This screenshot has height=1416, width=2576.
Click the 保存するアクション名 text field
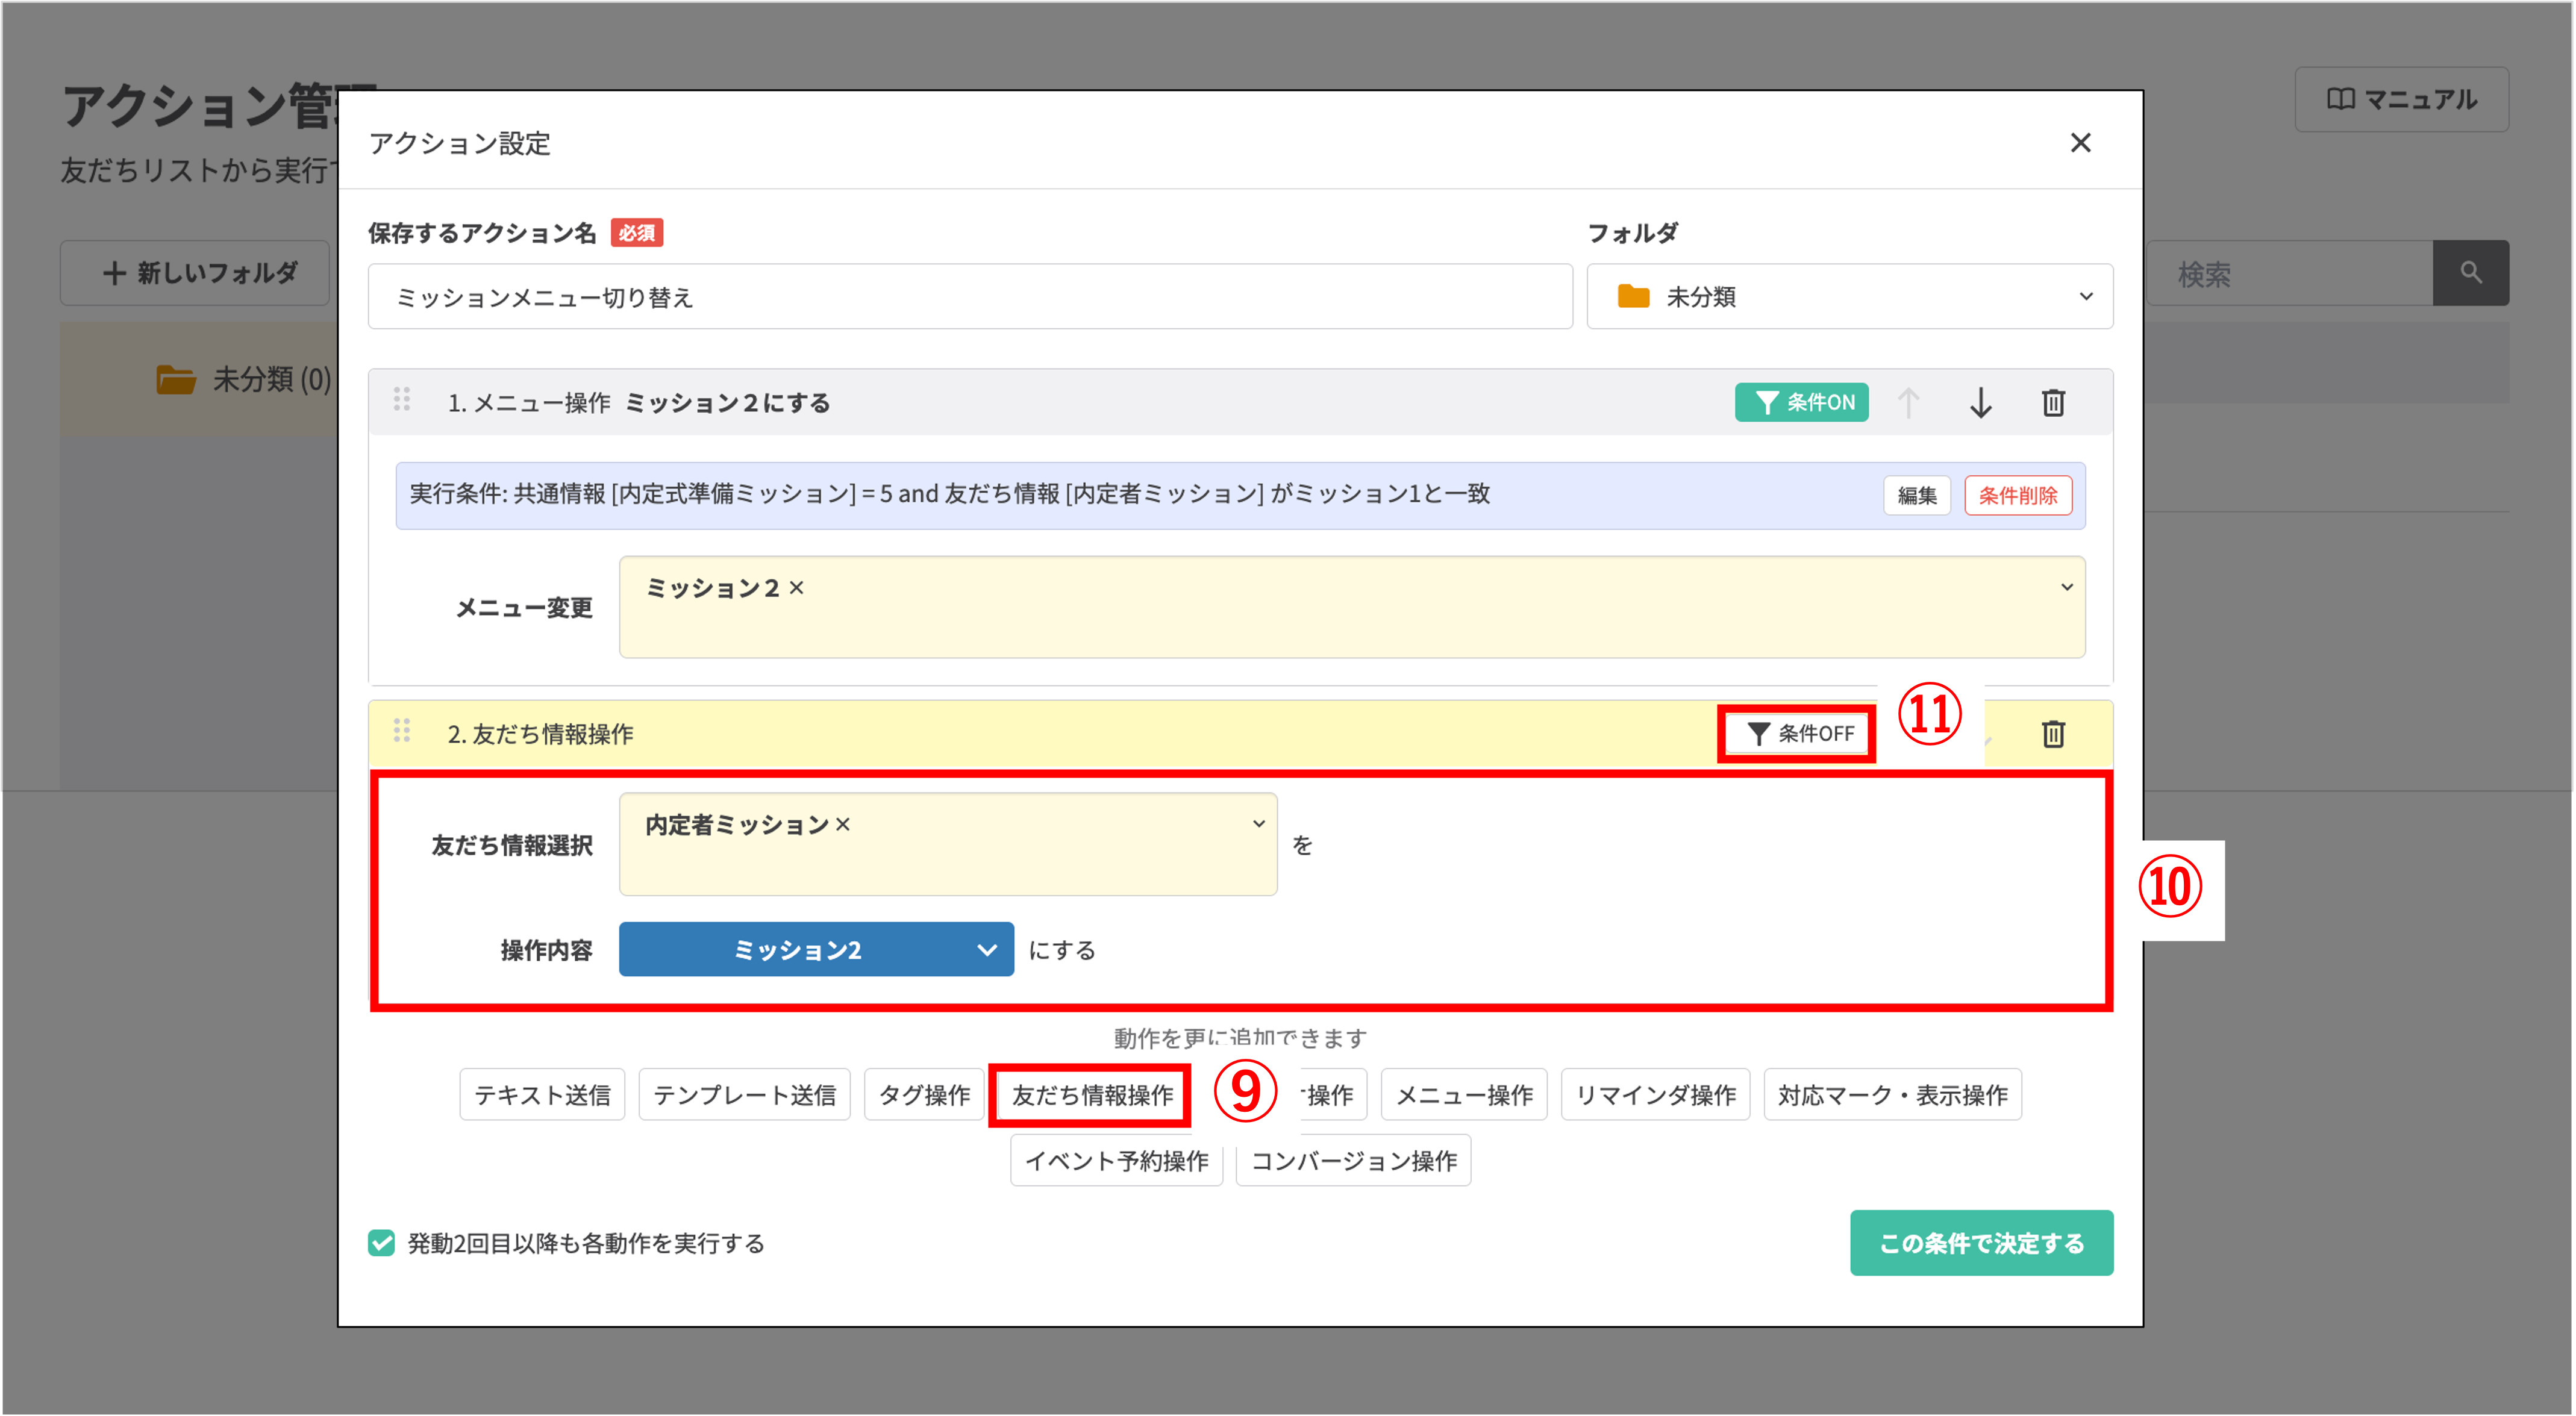[x=969, y=297]
